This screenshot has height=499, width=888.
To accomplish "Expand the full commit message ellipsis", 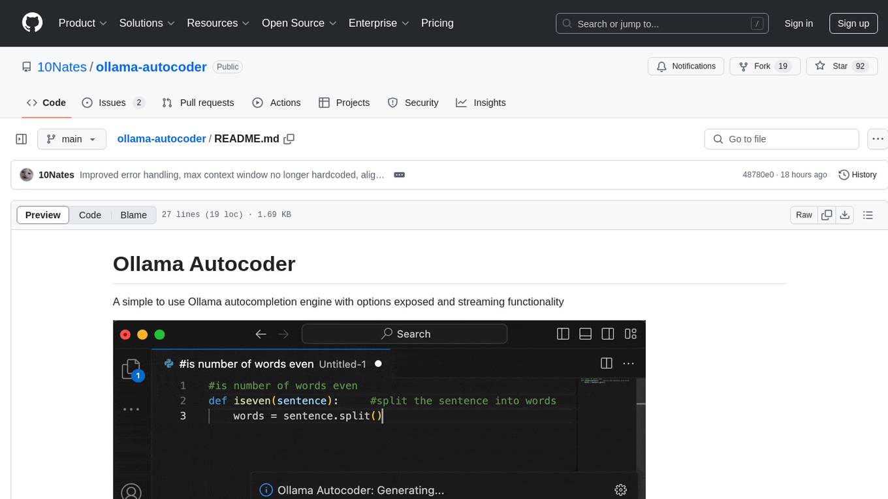I will coord(400,174).
